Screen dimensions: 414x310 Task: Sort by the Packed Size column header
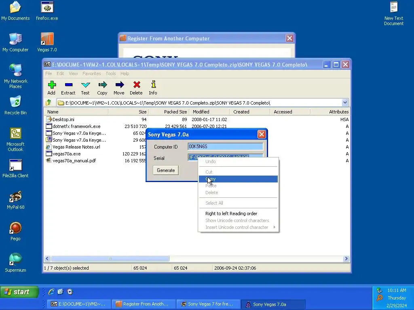click(x=169, y=112)
